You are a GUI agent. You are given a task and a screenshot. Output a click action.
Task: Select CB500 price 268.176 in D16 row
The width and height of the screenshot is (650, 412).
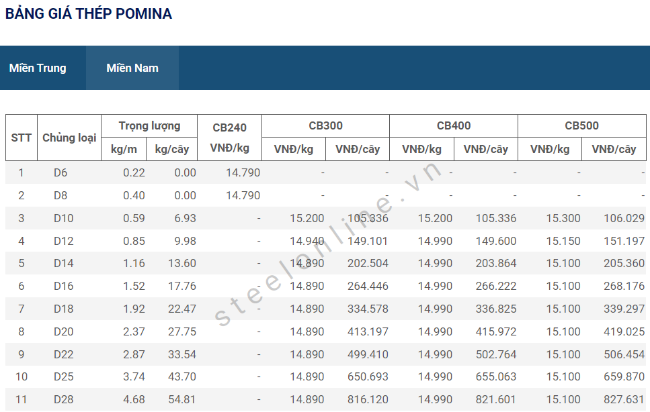click(x=624, y=286)
